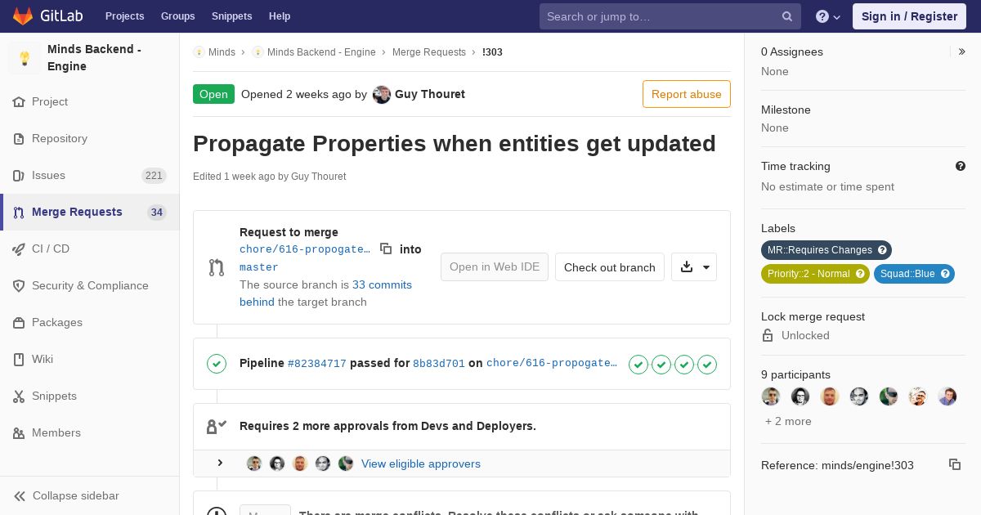
Task: Open second pipeline stage check icon
Action: (x=661, y=365)
